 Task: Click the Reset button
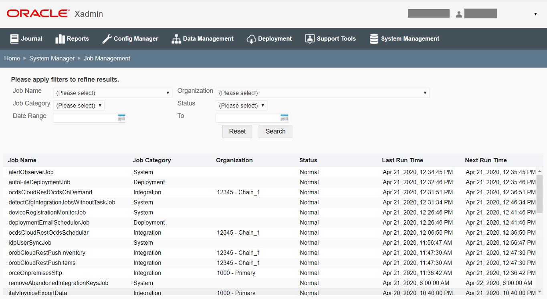(x=237, y=131)
